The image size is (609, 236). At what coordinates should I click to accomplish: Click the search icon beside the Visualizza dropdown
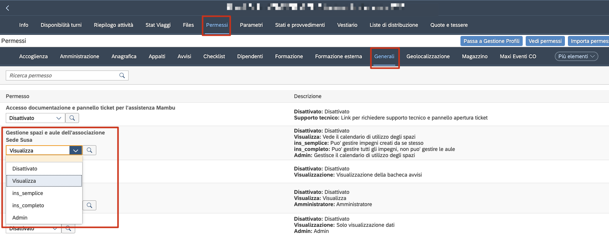(x=89, y=150)
